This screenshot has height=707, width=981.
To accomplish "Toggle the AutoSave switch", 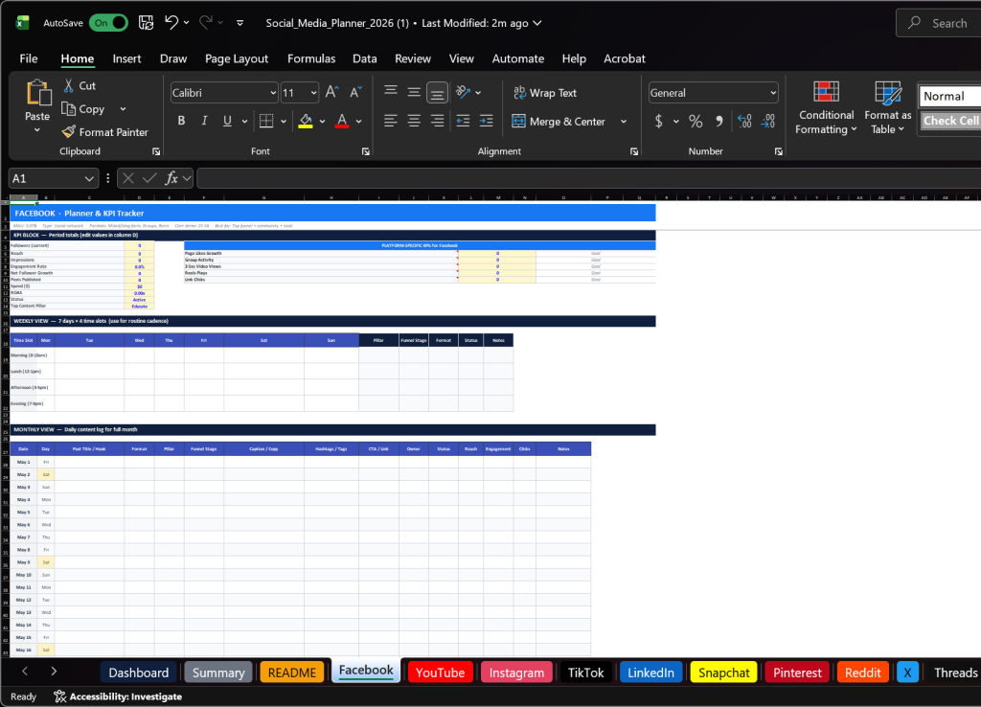I will coord(108,22).
